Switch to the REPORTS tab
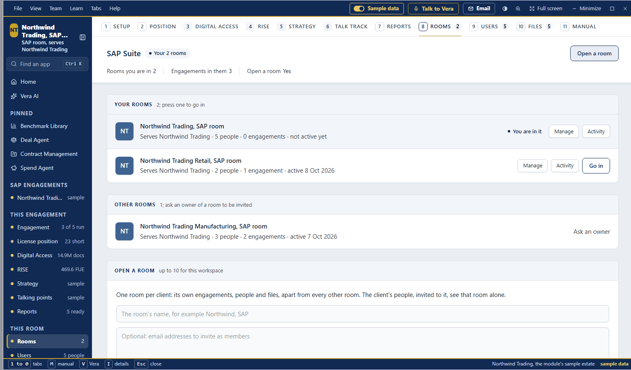Image resolution: width=631 pixels, height=370 pixels. click(393, 27)
